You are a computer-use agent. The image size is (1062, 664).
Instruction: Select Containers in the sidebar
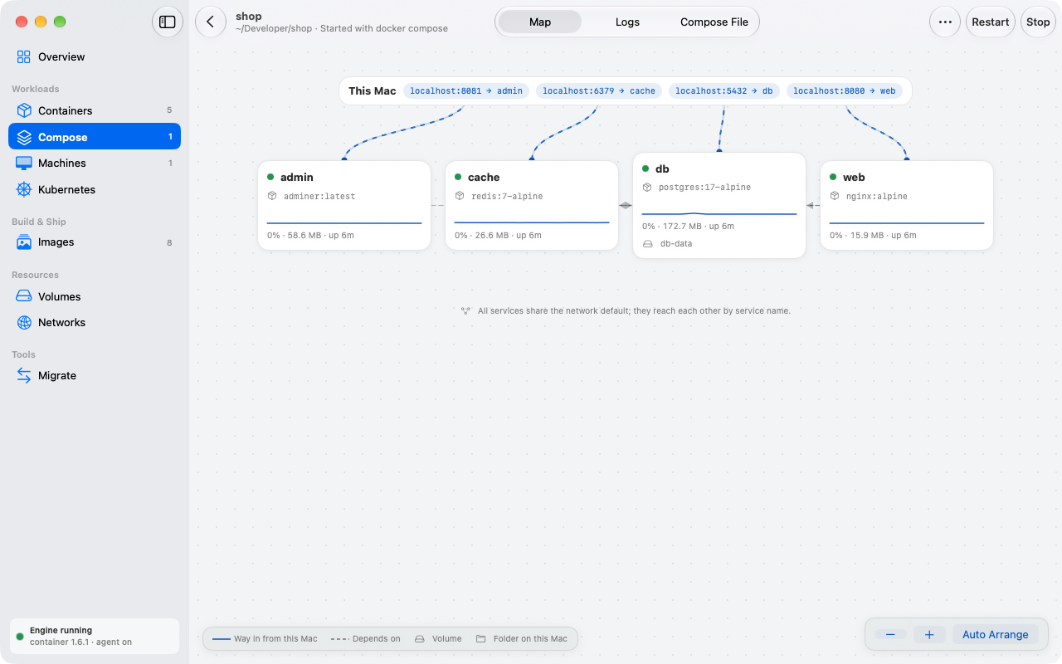pos(95,110)
